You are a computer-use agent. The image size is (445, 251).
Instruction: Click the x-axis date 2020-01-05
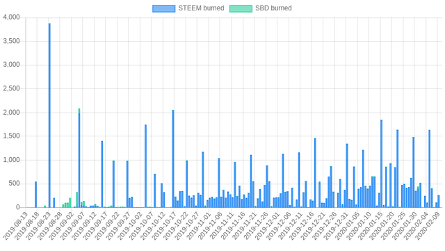point(348,226)
